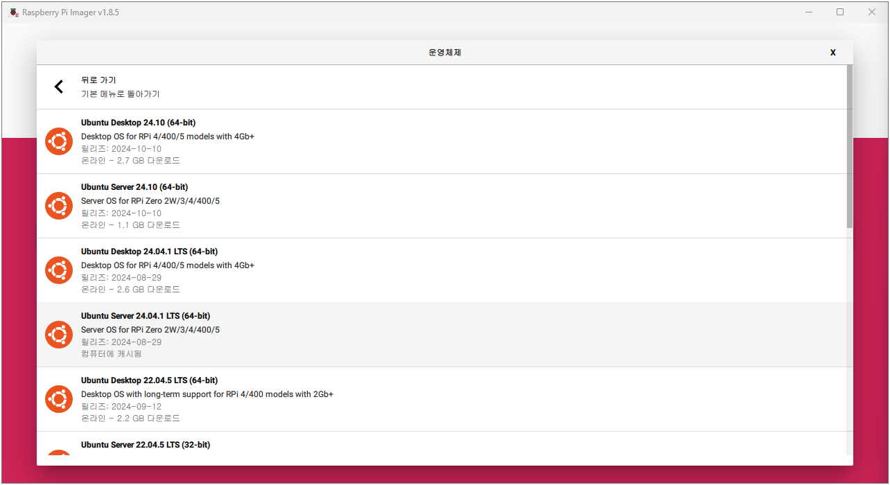The image size is (890, 485).
Task: Click Ubuntu logo beside Desktop 24.04.1 LTS
Action: (59, 270)
